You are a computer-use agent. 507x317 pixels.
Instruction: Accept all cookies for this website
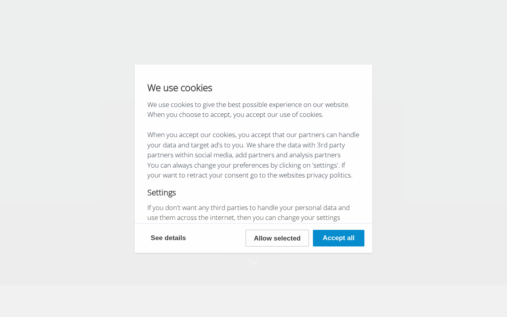(338, 238)
